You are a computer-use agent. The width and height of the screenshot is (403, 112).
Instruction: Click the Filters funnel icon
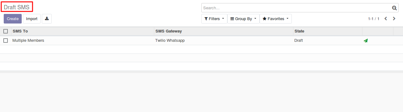click(206, 19)
